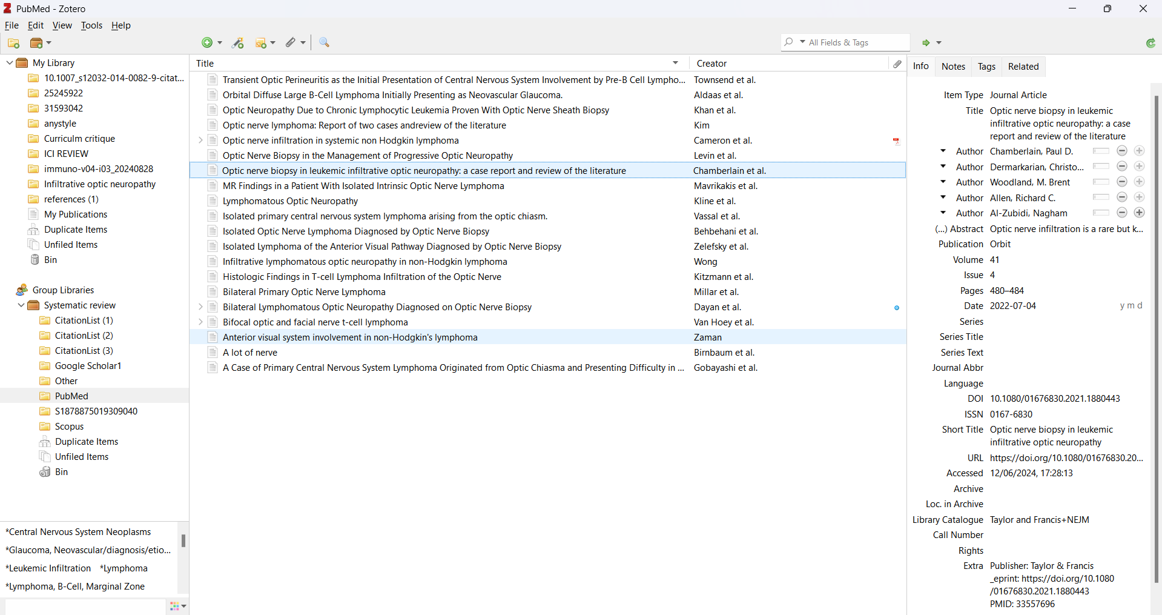Viewport: 1162px width, 615px height.
Task: Add author after Al-Zubidi with plus button
Action: (x=1139, y=213)
